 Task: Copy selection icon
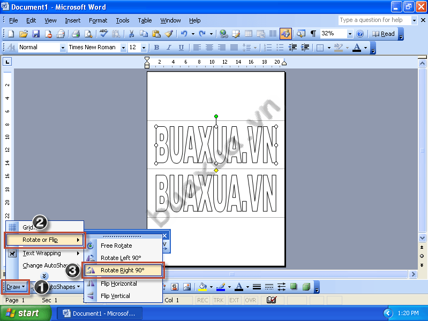(x=144, y=34)
